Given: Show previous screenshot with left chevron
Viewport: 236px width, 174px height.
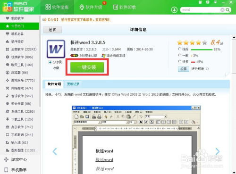Looking at the screenshot, I should [x=55, y=151].
